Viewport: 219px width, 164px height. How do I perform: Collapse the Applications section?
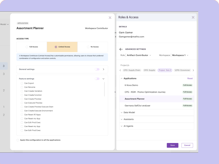[x=122, y=79]
